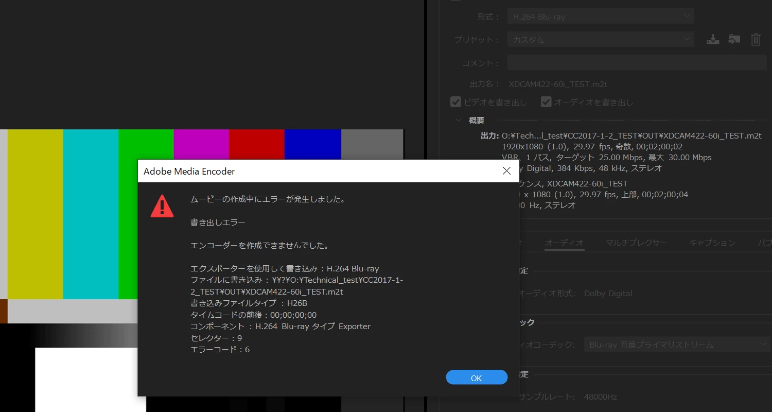Click the セレクター：9 line
Image resolution: width=772 pixels, height=412 pixels.
(216, 338)
